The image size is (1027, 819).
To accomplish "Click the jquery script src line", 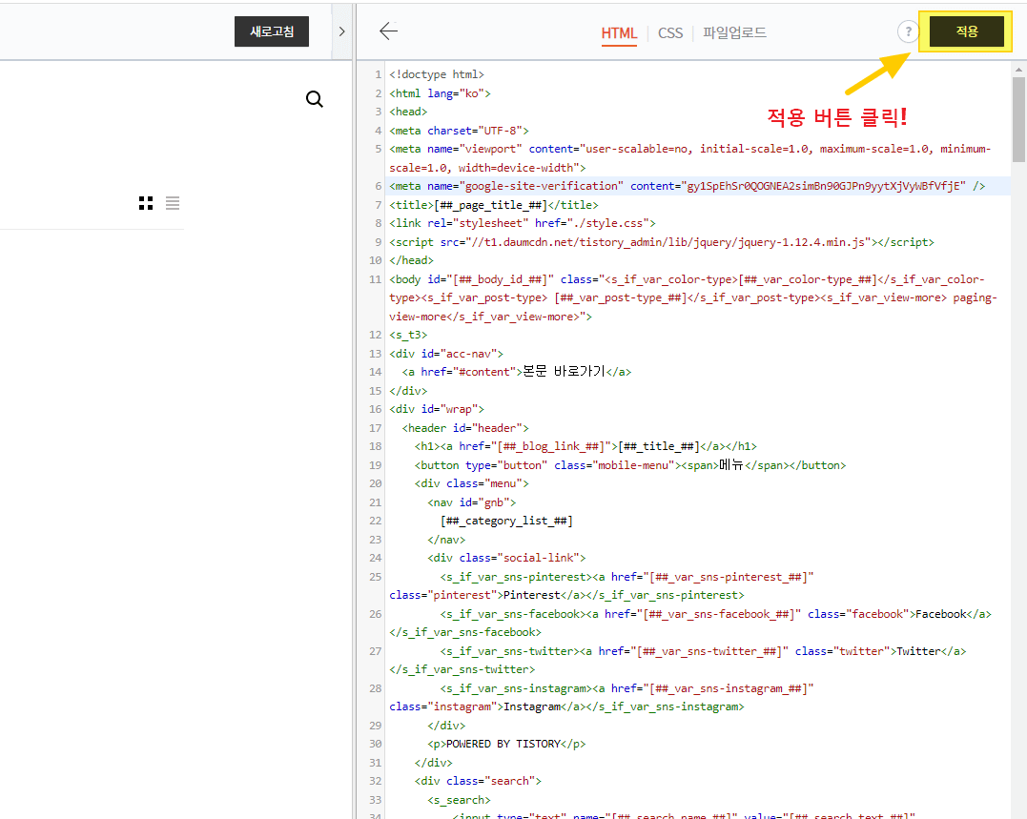I will coord(662,242).
